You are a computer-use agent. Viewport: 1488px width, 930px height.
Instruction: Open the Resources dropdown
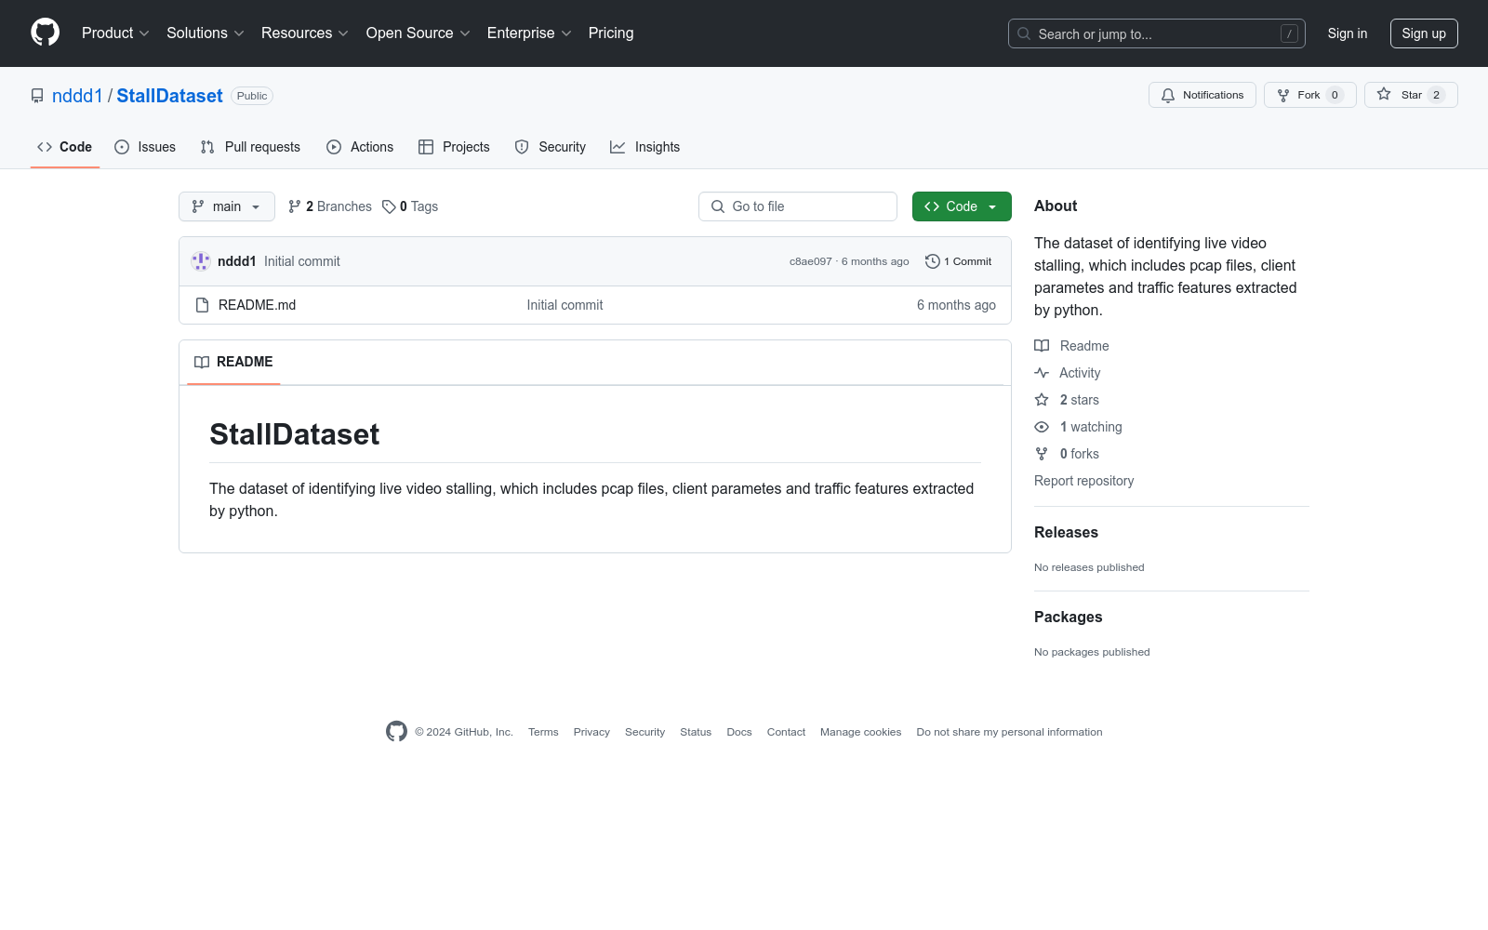304,33
